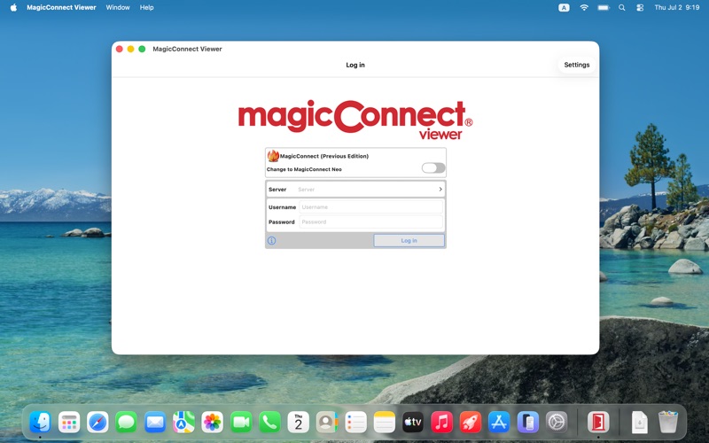Open the Phone app in Dock

coord(269,423)
